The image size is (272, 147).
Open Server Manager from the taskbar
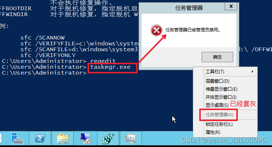click(17, 138)
